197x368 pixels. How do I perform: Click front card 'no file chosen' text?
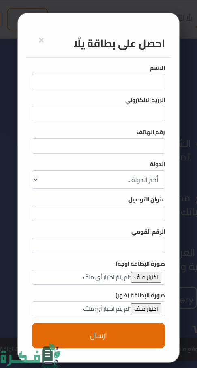pyautogui.click(x=106, y=277)
